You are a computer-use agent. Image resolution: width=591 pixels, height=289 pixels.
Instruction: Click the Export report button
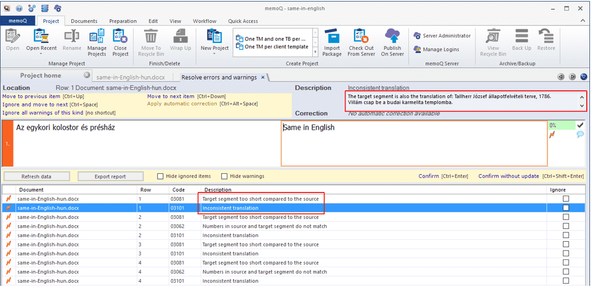110,176
